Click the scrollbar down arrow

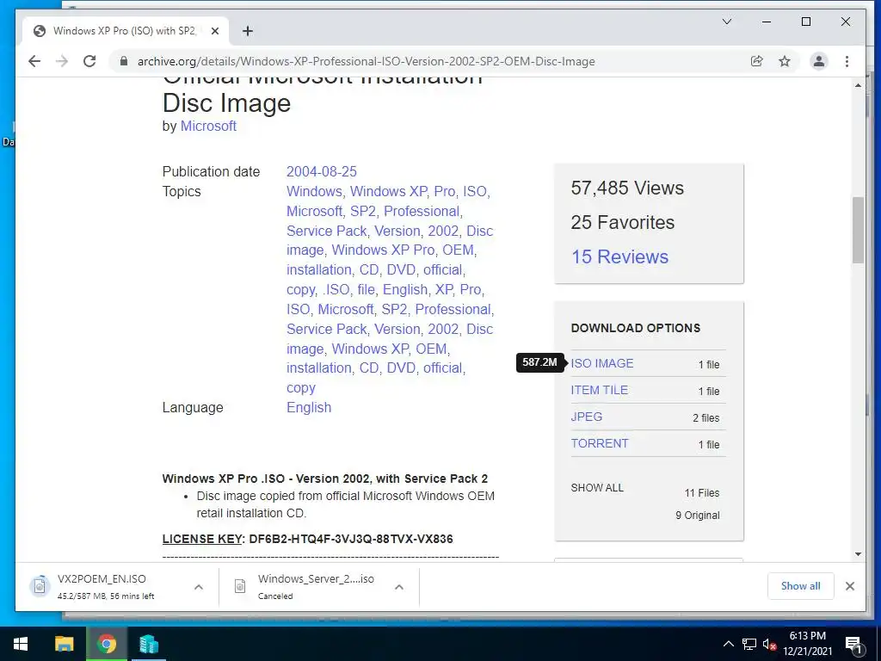pyautogui.click(x=858, y=555)
